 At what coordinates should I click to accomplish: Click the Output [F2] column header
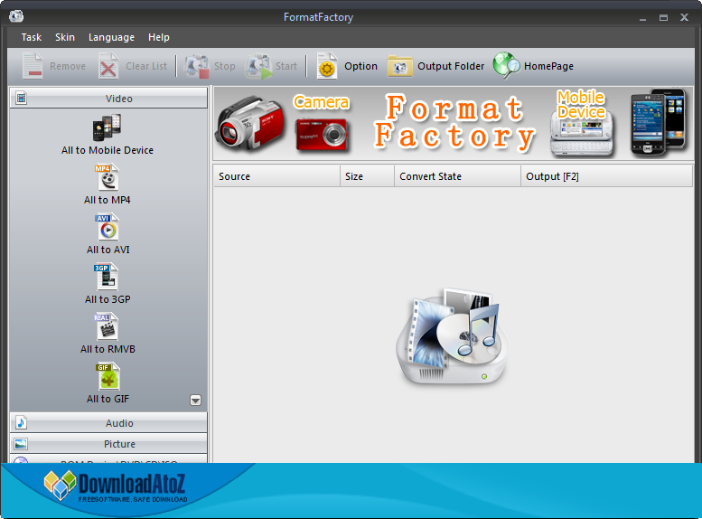coord(606,176)
